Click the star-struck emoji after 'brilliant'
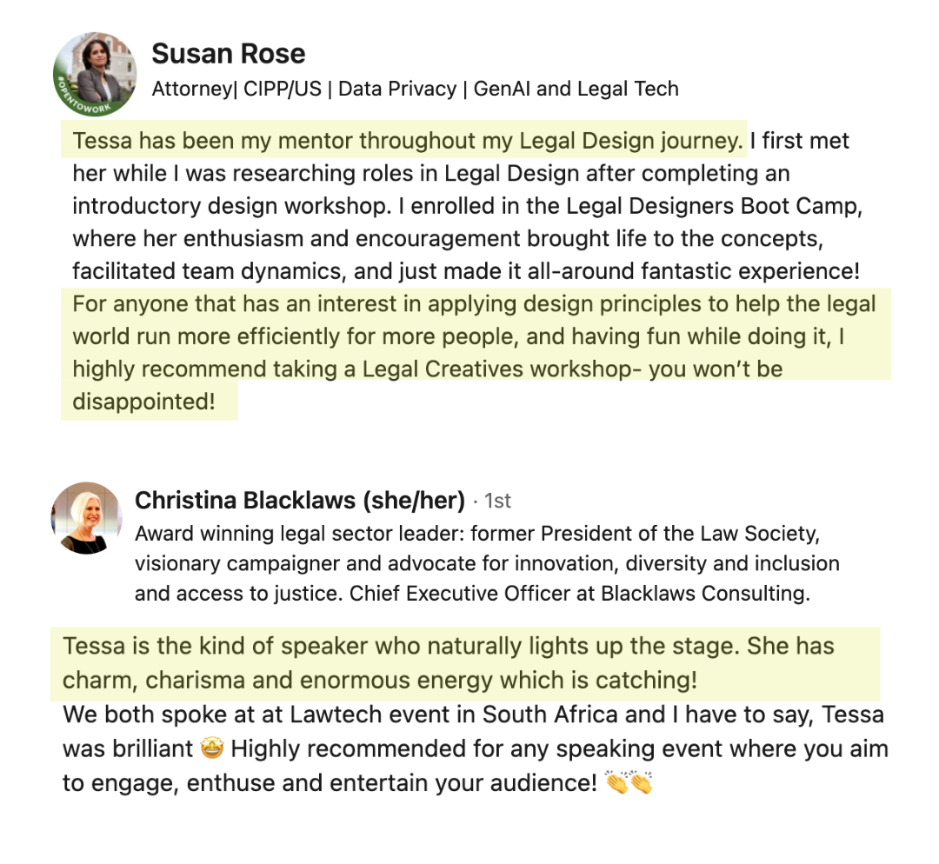The width and height of the screenshot is (939, 864). (x=211, y=748)
